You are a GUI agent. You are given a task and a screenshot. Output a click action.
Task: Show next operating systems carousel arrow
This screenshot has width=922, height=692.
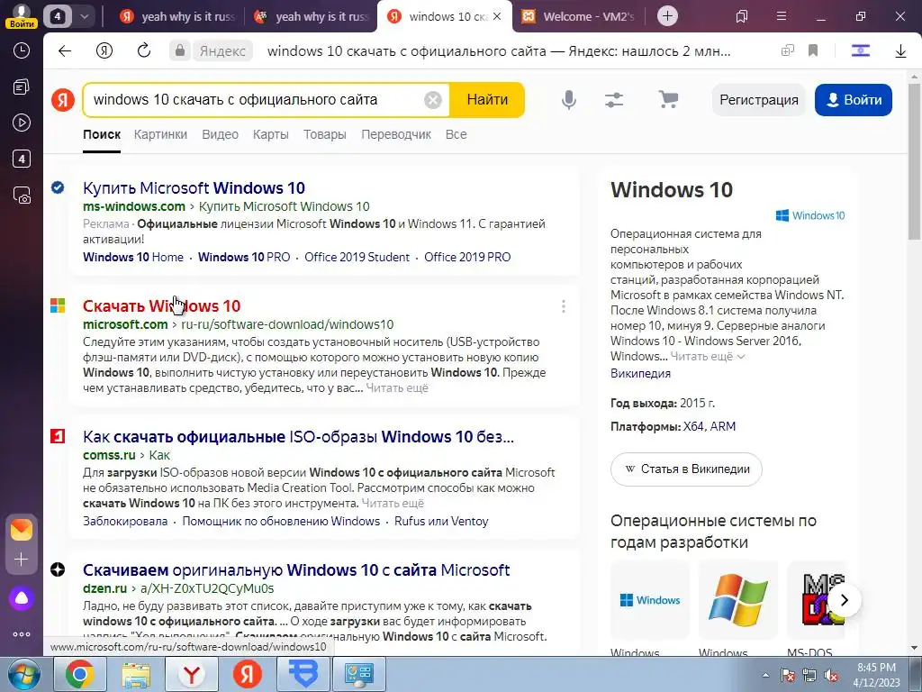845,600
